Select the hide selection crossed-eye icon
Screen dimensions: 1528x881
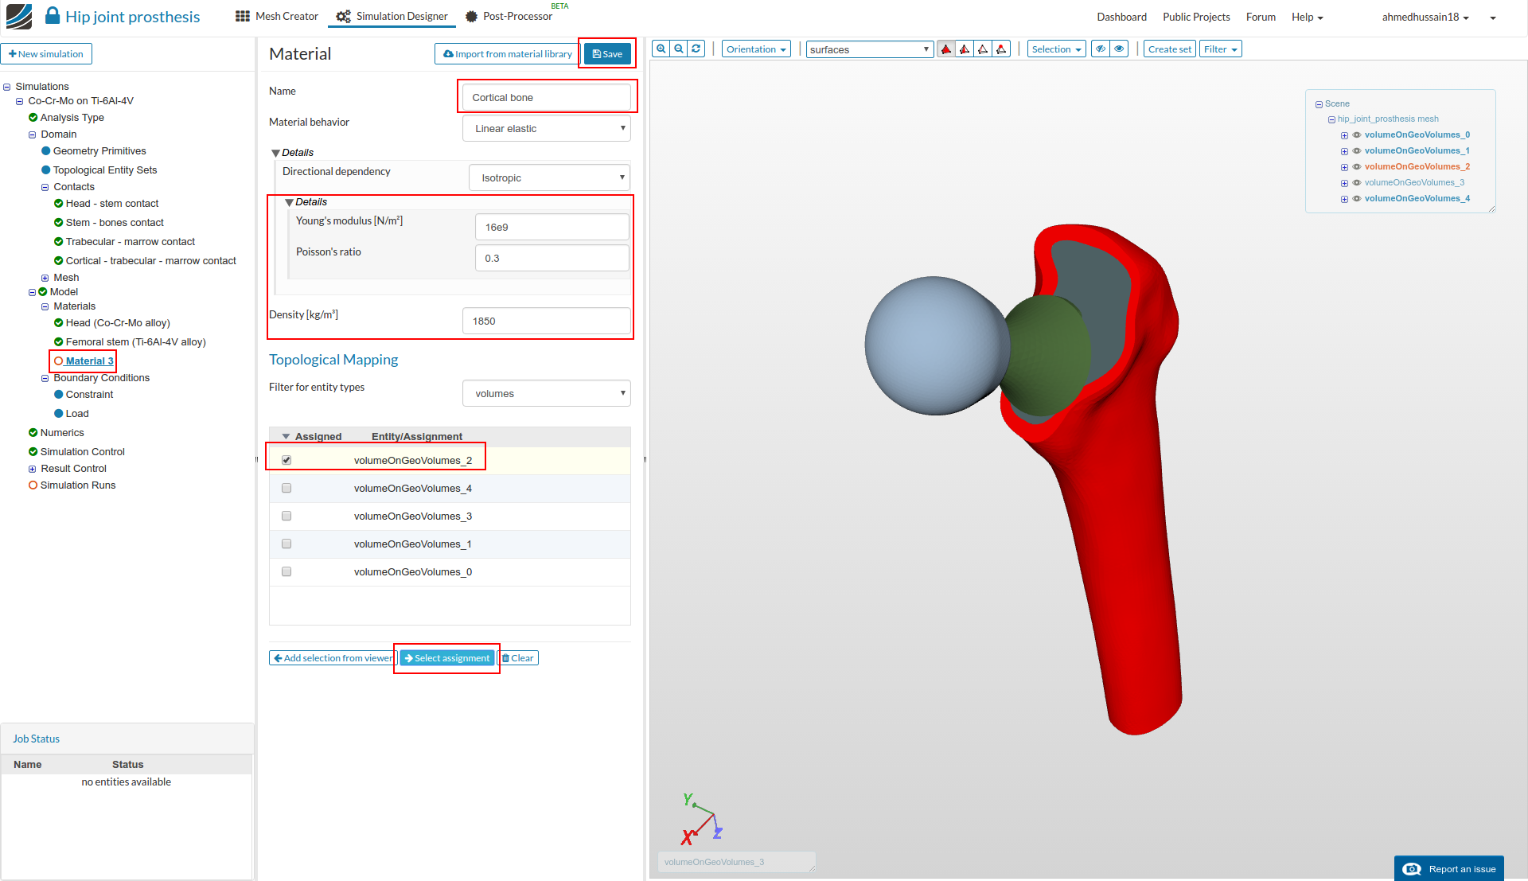click(1101, 49)
